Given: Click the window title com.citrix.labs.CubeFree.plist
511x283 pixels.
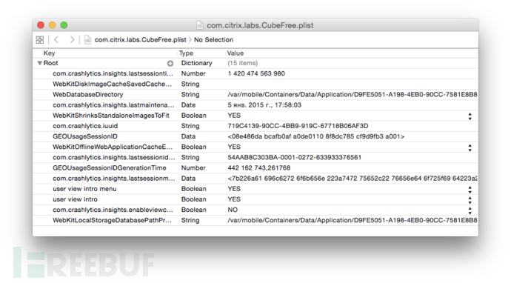Looking at the screenshot, I should point(260,25).
